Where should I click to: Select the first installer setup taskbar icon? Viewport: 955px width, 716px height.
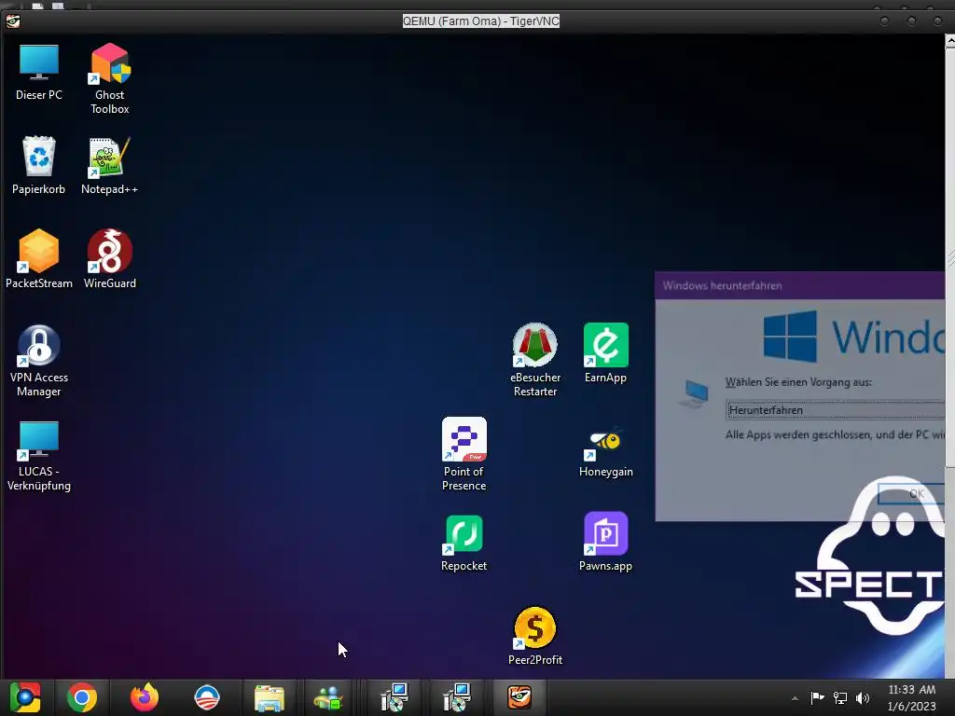point(394,697)
